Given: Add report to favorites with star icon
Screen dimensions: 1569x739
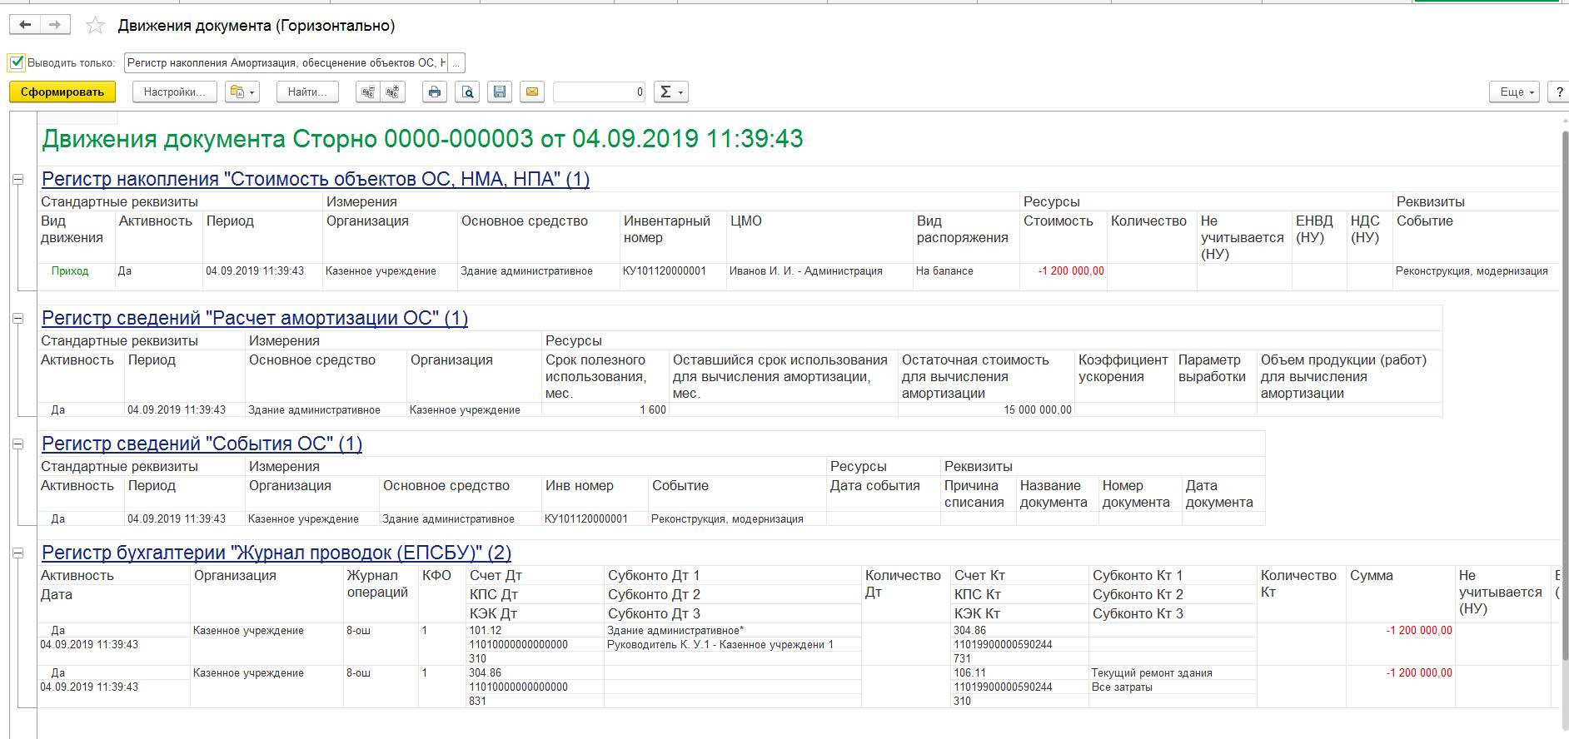Looking at the screenshot, I should point(96,26).
